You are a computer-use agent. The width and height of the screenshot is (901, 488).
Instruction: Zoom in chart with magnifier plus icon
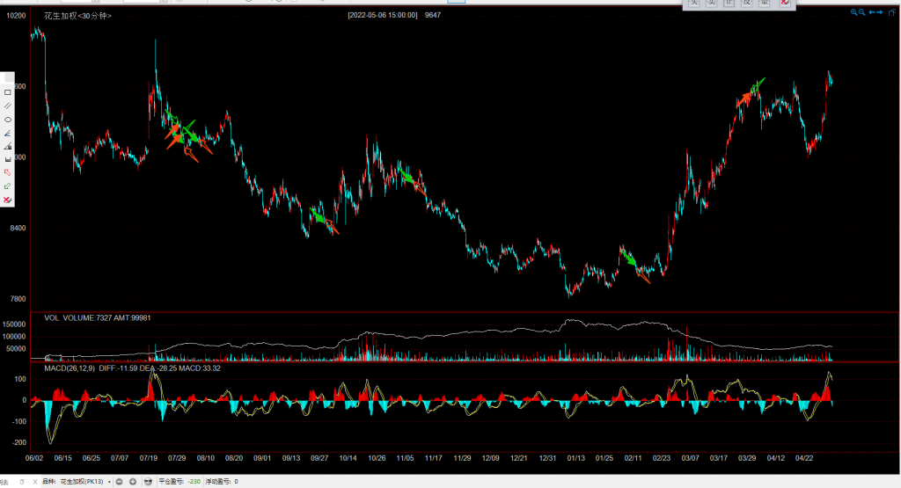coord(853,12)
